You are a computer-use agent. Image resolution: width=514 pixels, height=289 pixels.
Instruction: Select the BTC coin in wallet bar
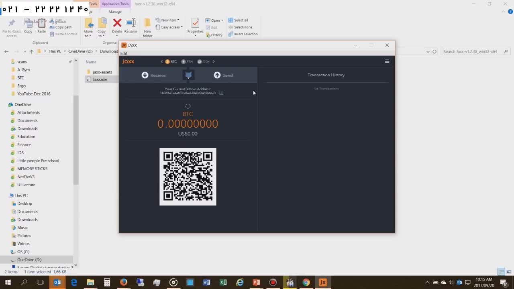(x=171, y=62)
